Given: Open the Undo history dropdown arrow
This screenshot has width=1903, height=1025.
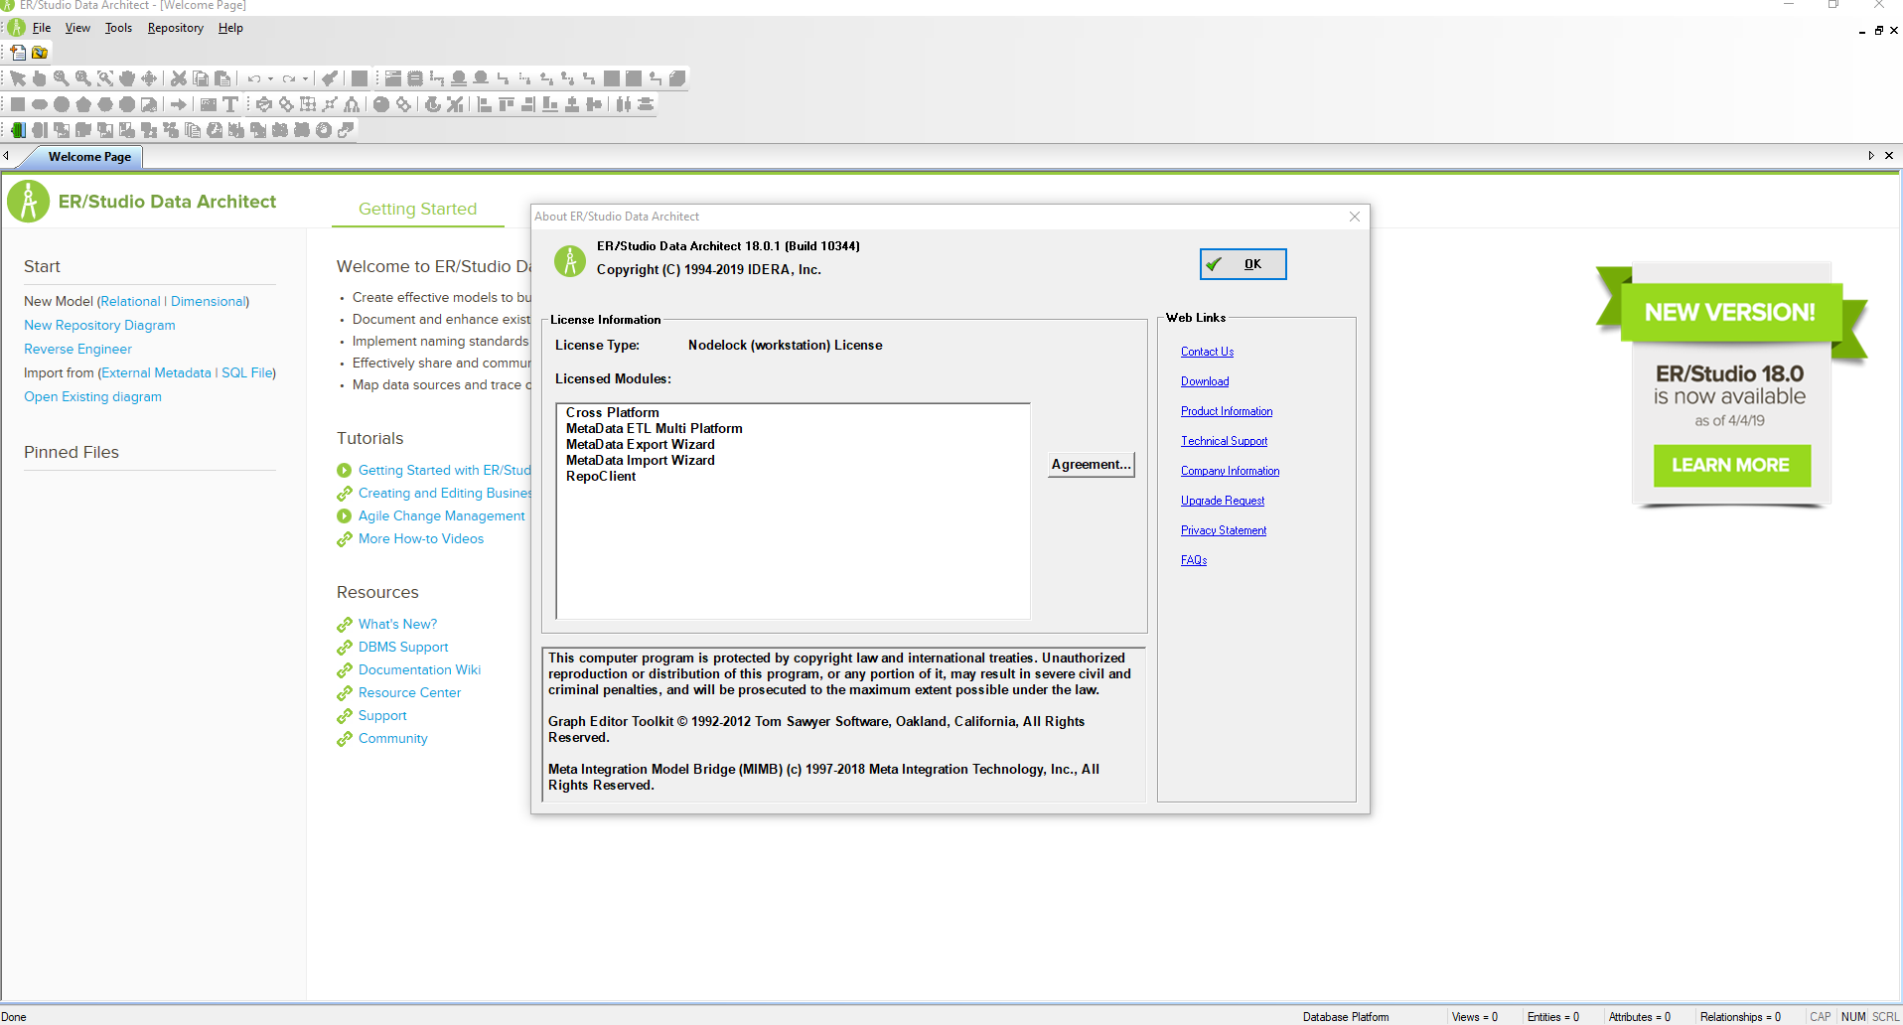Looking at the screenshot, I should point(270,78).
